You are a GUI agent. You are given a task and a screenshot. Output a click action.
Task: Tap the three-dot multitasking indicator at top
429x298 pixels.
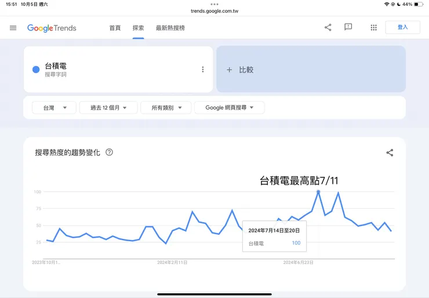coord(214,4)
